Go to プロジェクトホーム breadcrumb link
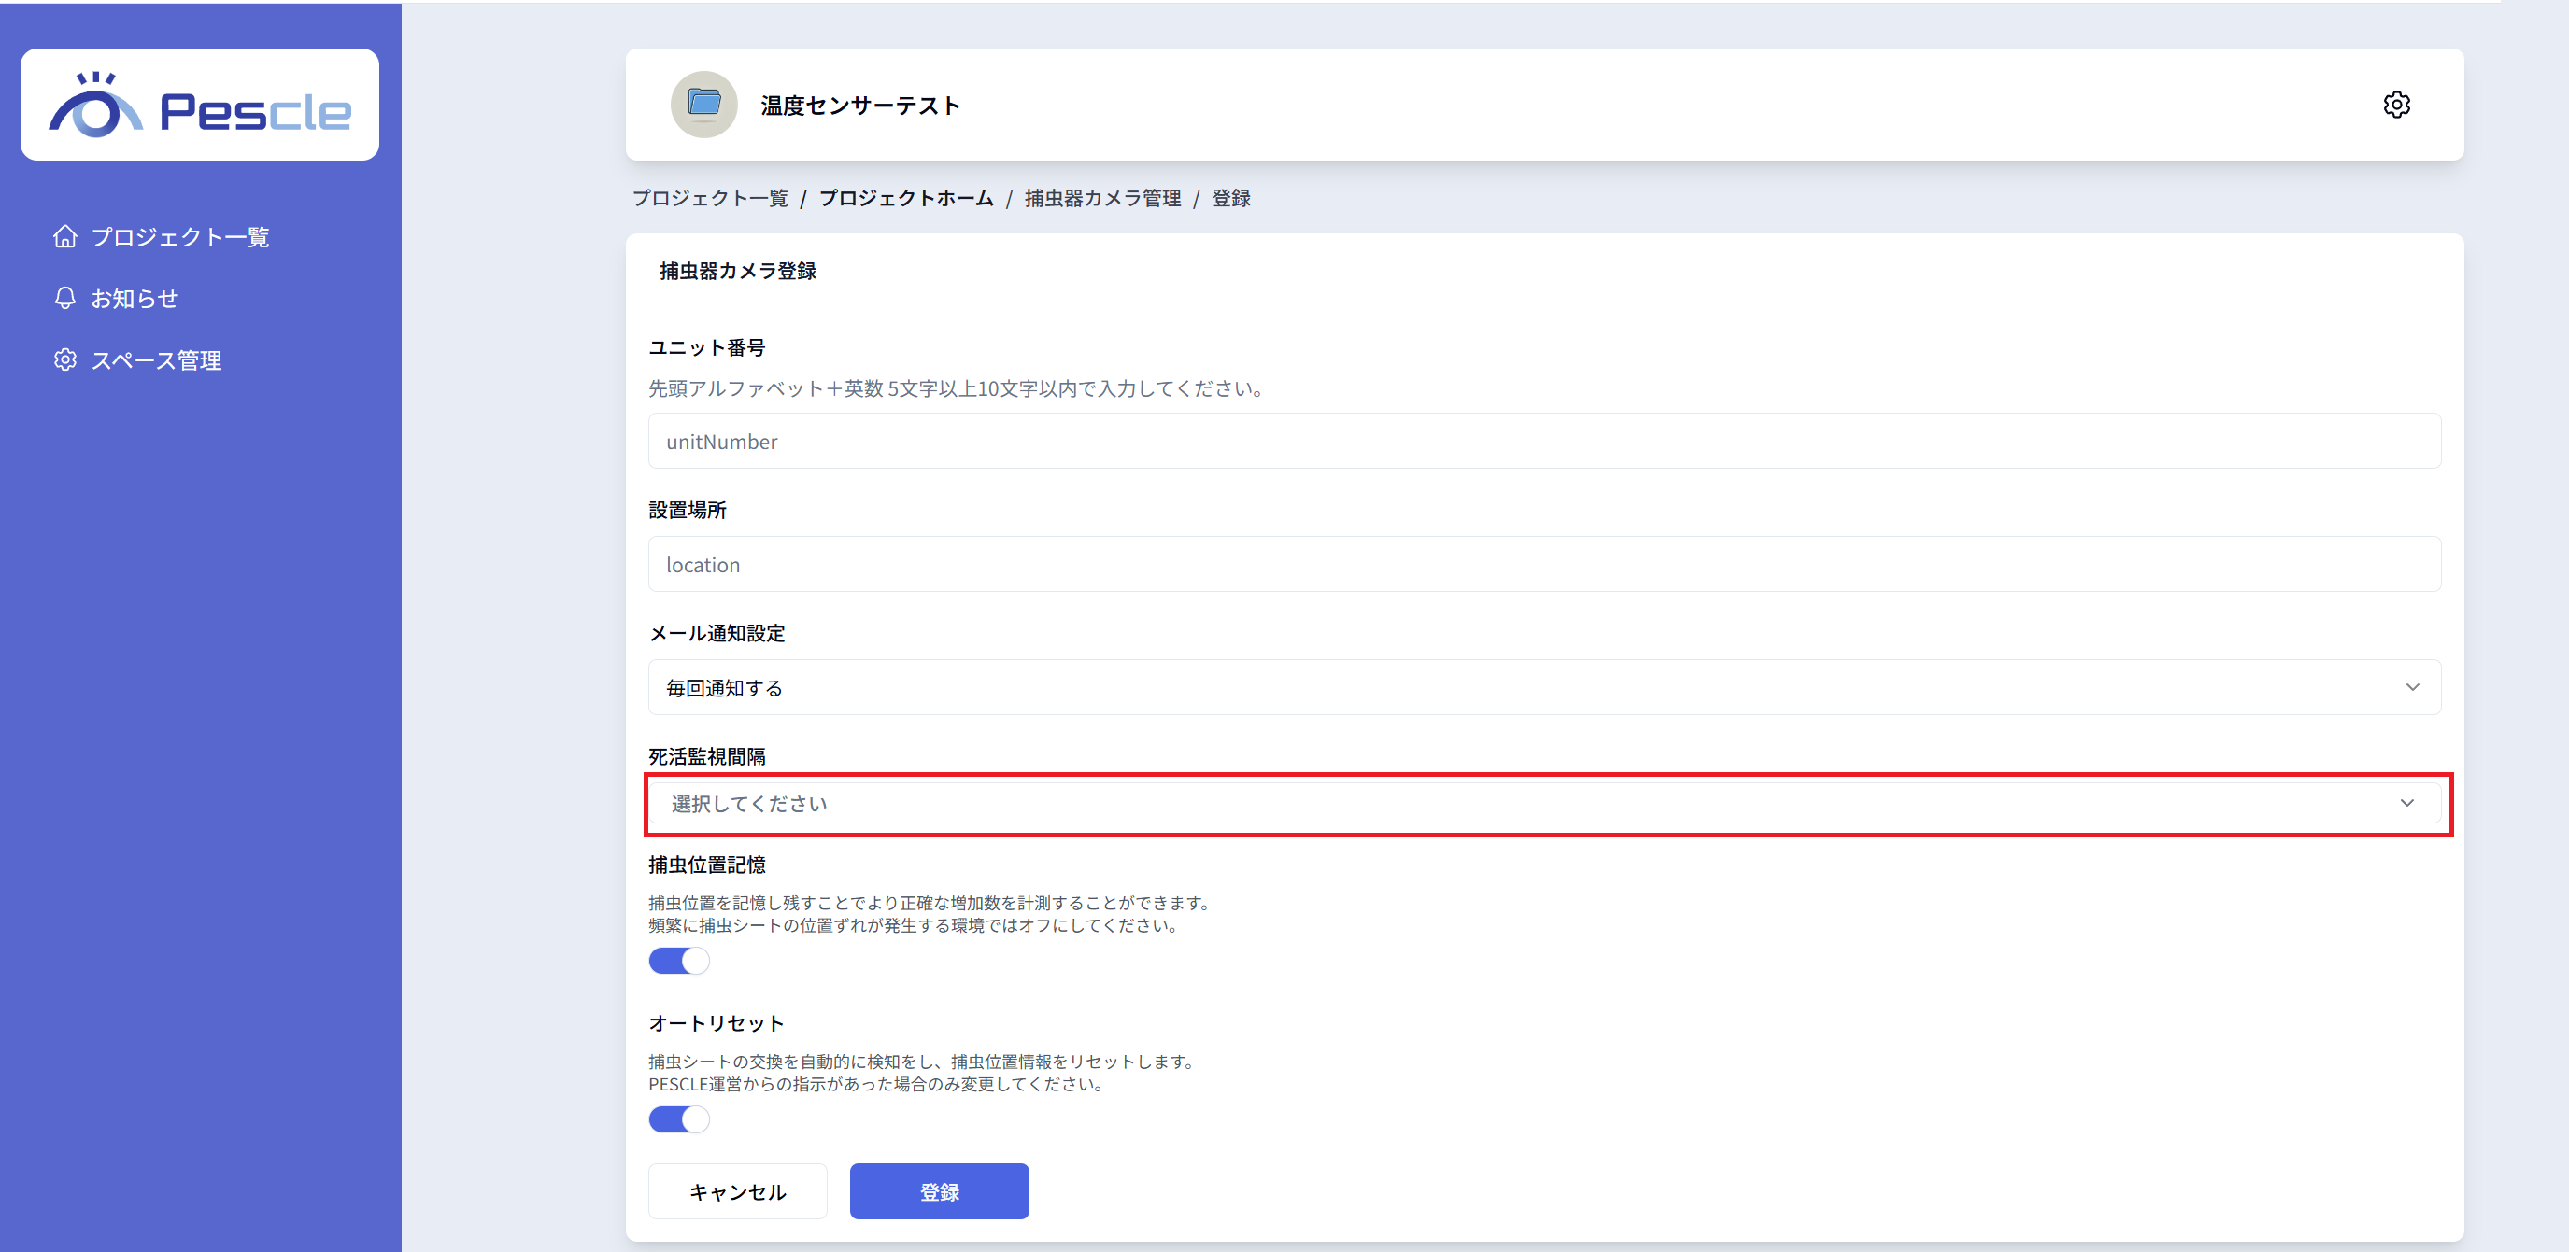The width and height of the screenshot is (2569, 1252). coord(906,198)
